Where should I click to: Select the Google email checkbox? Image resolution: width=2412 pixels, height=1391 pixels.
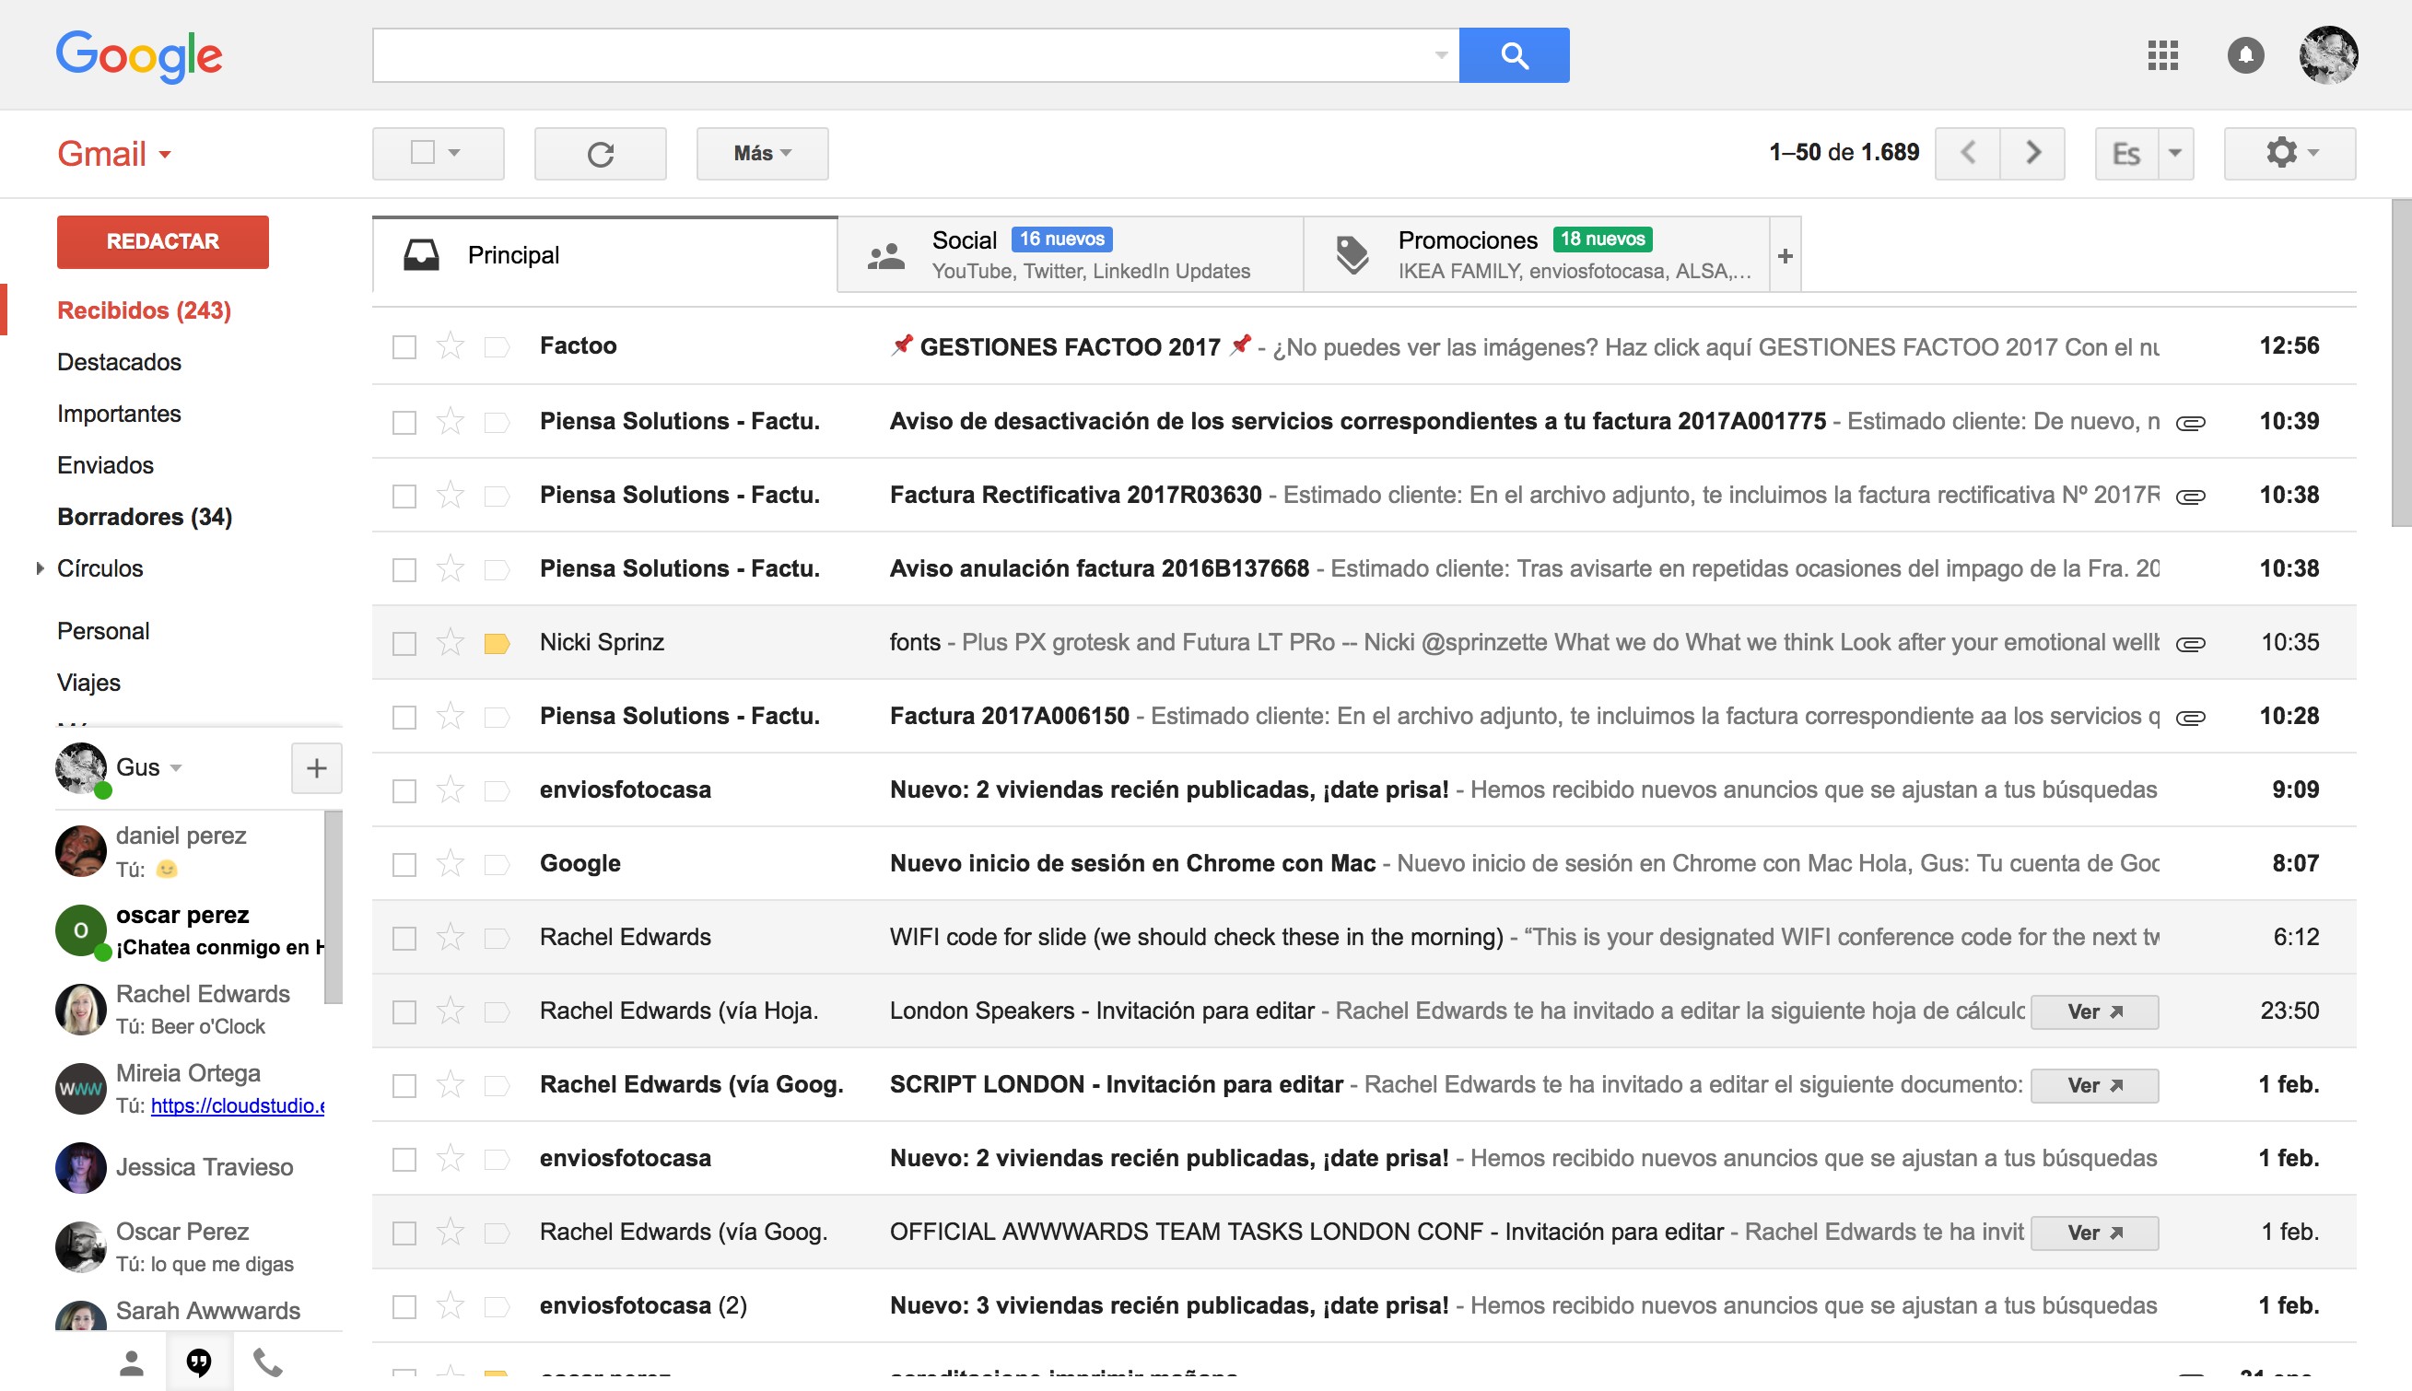[x=404, y=865]
